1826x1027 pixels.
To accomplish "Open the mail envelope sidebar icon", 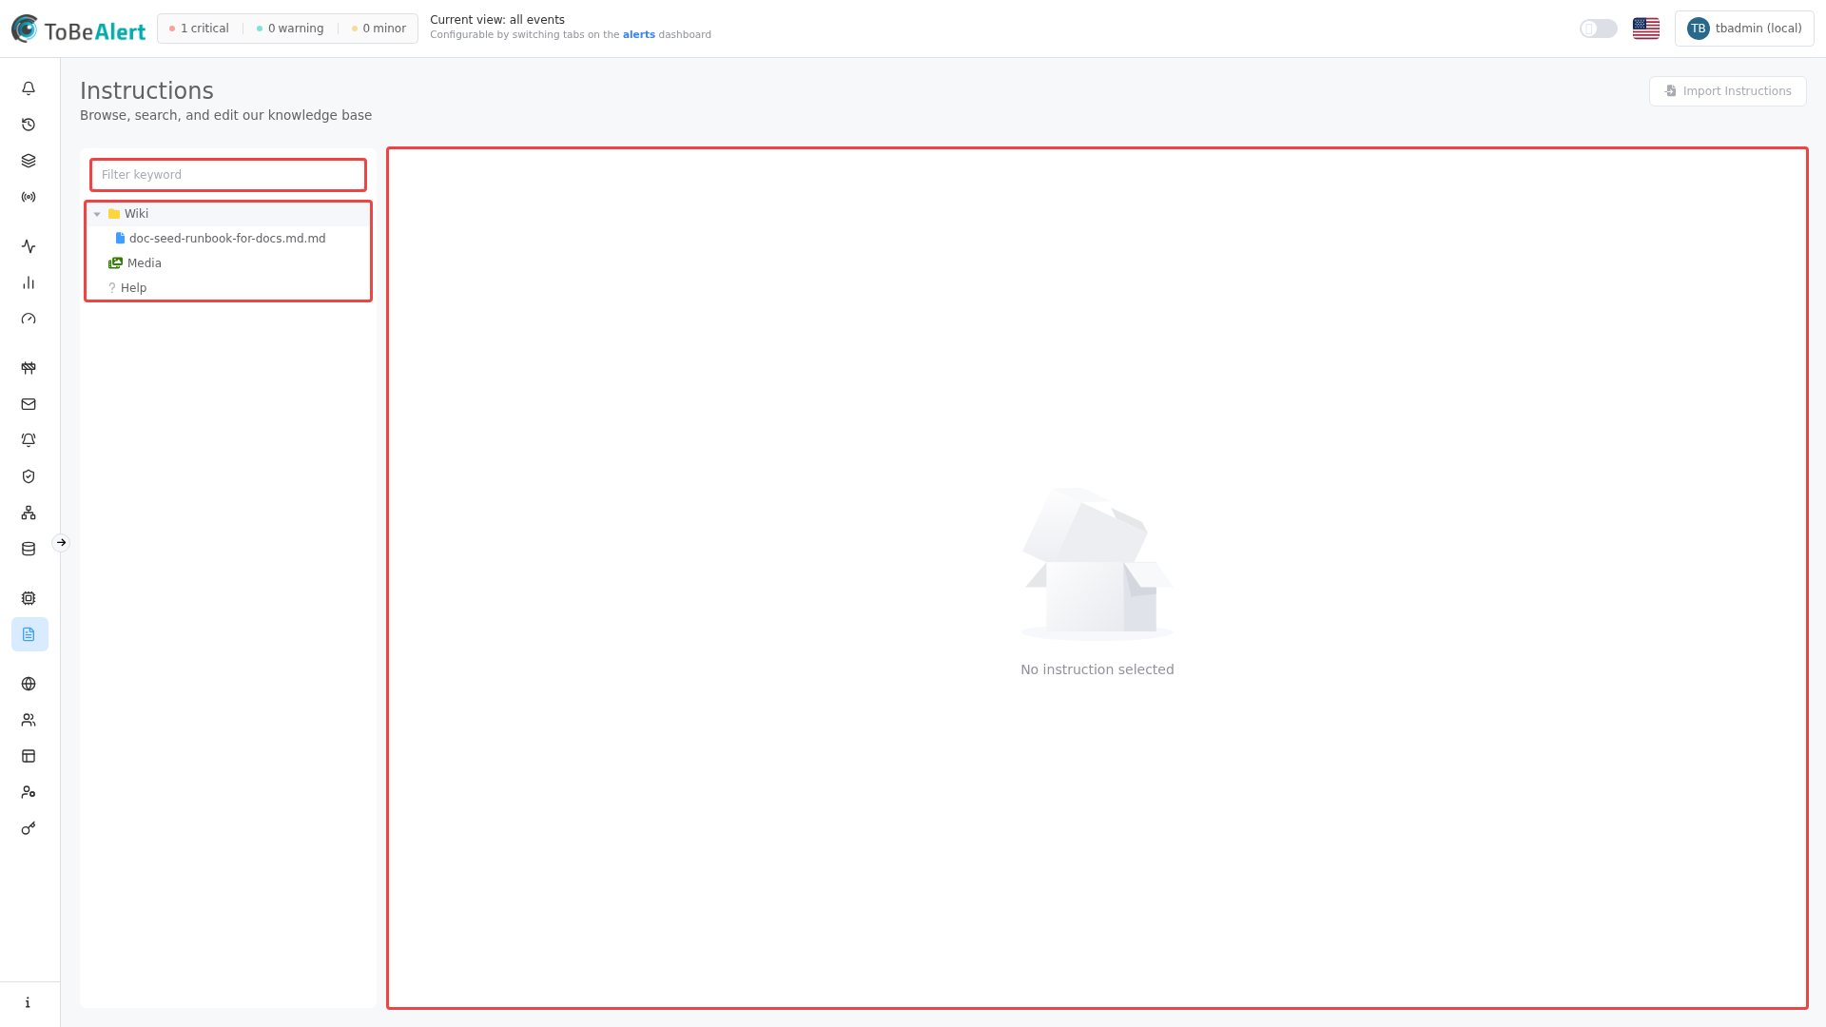I will coord(29,404).
